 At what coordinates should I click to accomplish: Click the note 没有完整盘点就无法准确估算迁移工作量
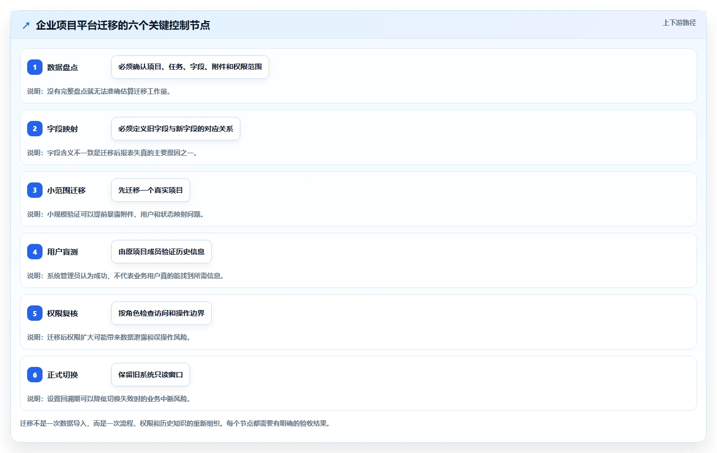click(x=99, y=91)
